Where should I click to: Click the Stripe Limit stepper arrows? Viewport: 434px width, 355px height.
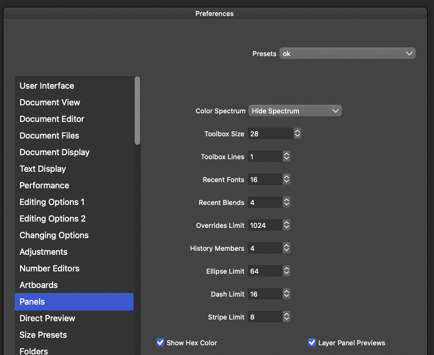click(x=286, y=317)
